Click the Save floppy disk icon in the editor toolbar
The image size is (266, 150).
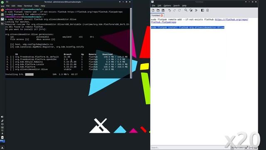[163, 10]
